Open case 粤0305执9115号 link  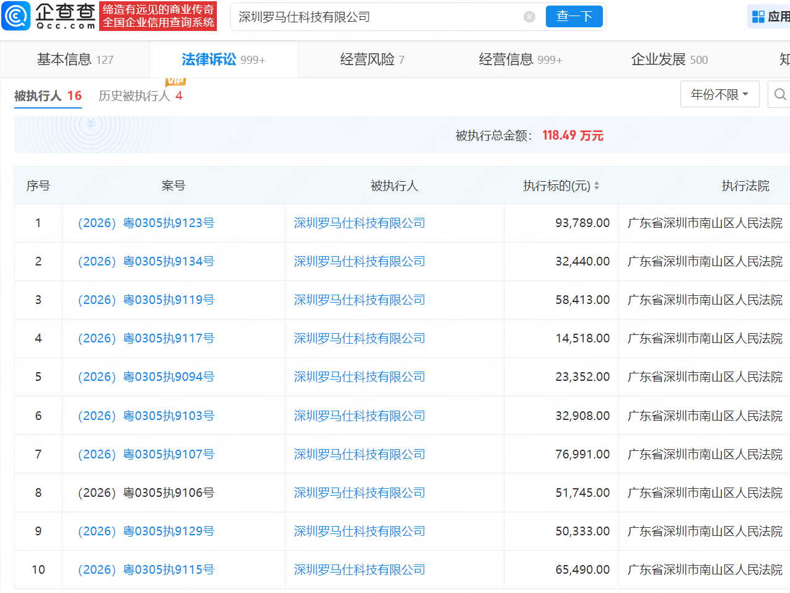tap(146, 569)
